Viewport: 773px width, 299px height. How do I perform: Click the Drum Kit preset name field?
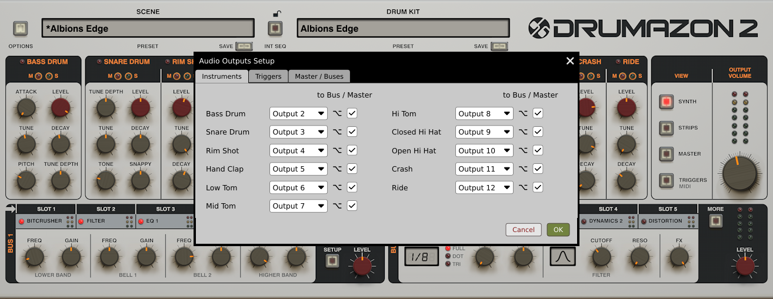point(403,28)
